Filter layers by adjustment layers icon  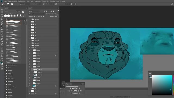tap(46, 11)
